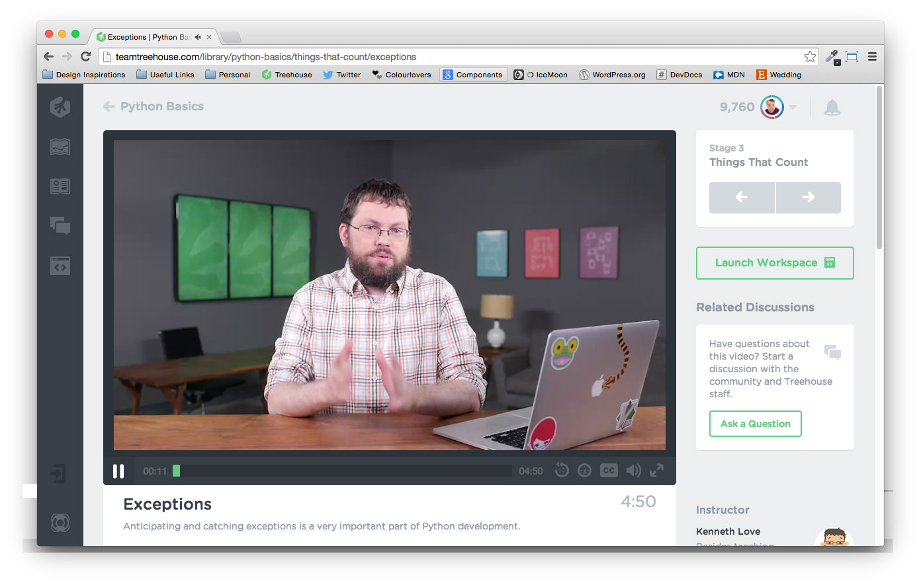This screenshot has height=585, width=921.
Task: Open the Chrome hamburger menu
Action: point(872,57)
